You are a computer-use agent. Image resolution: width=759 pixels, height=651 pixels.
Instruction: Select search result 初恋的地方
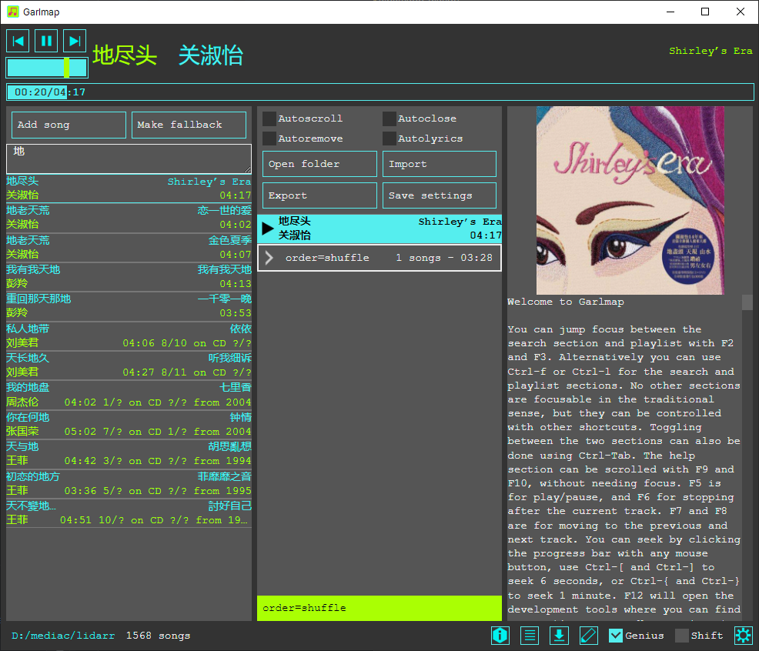[x=129, y=483]
